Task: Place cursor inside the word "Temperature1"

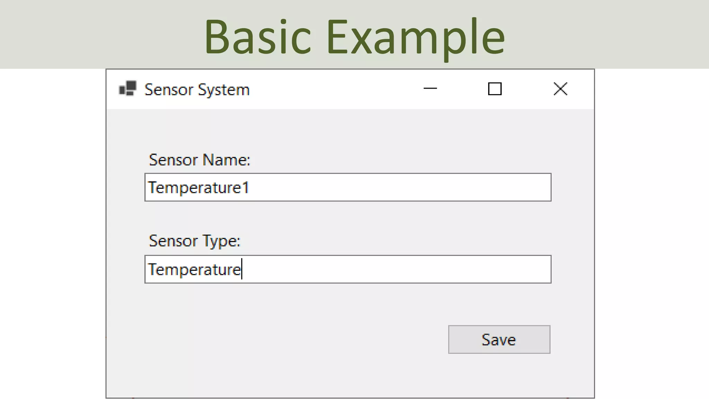Action: coord(199,188)
